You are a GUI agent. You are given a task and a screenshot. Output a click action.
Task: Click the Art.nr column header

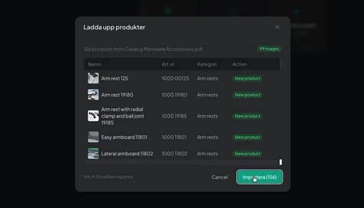pyautogui.click(x=168, y=64)
